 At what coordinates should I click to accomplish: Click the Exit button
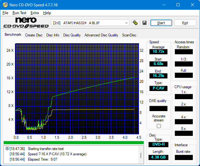(x=185, y=23)
